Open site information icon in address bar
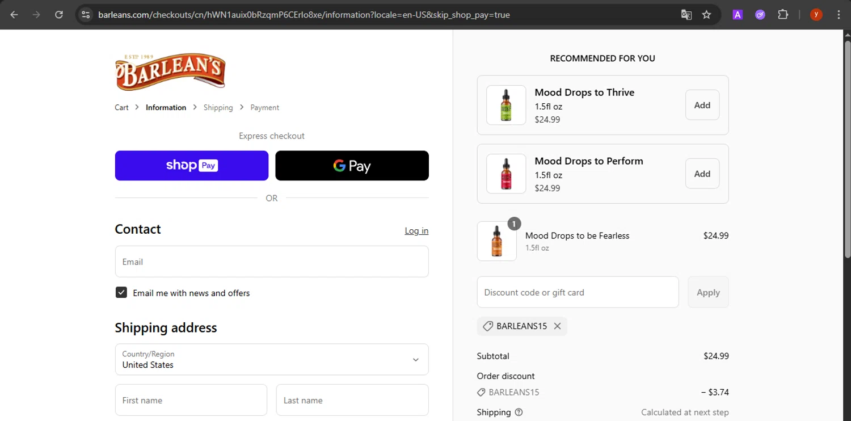 [x=86, y=15]
